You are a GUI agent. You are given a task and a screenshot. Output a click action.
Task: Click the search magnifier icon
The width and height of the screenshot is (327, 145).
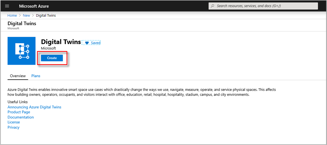[x=212, y=6]
